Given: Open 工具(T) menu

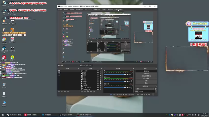Looking at the screenshot, I should click(104, 9).
